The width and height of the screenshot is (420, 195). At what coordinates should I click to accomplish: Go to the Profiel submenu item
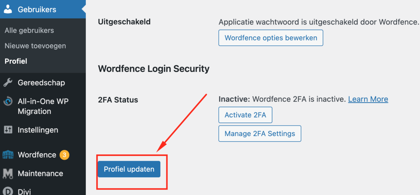pos(16,61)
